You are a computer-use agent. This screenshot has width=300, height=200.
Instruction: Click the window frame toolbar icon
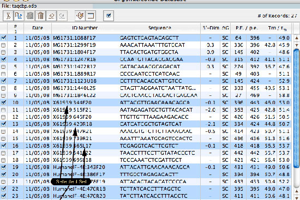[91, 16]
